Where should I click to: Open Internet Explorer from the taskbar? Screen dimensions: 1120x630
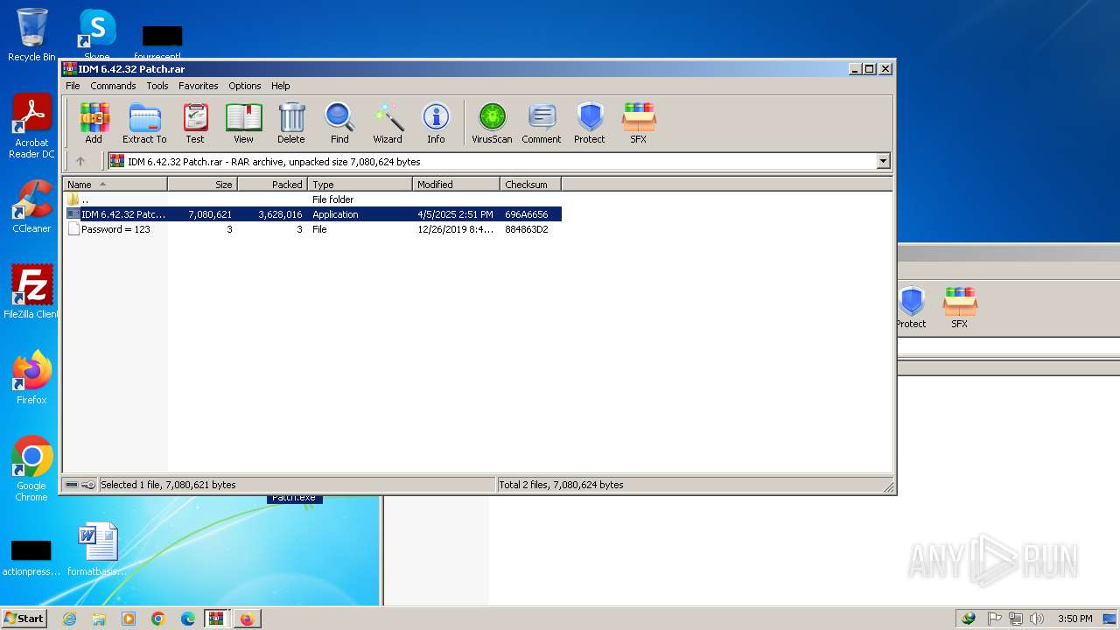click(x=69, y=619)
